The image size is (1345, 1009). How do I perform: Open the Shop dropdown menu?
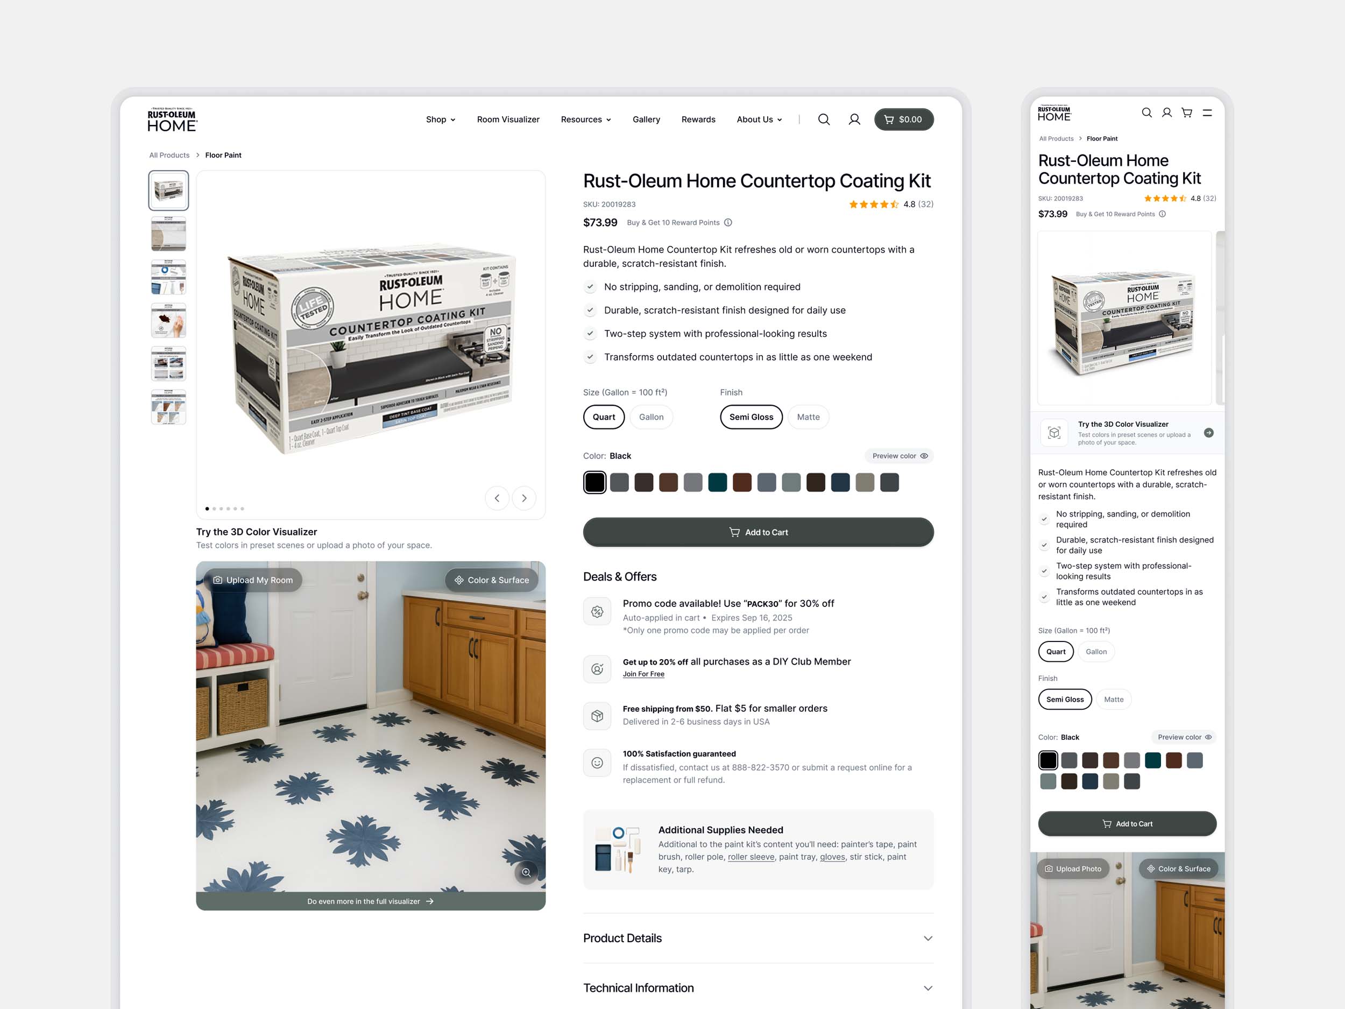pos(440,119)
